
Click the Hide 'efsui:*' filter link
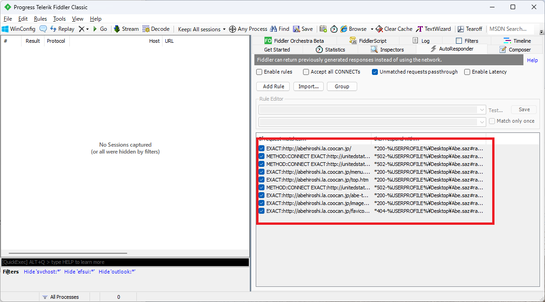click(x=79, y=272)
